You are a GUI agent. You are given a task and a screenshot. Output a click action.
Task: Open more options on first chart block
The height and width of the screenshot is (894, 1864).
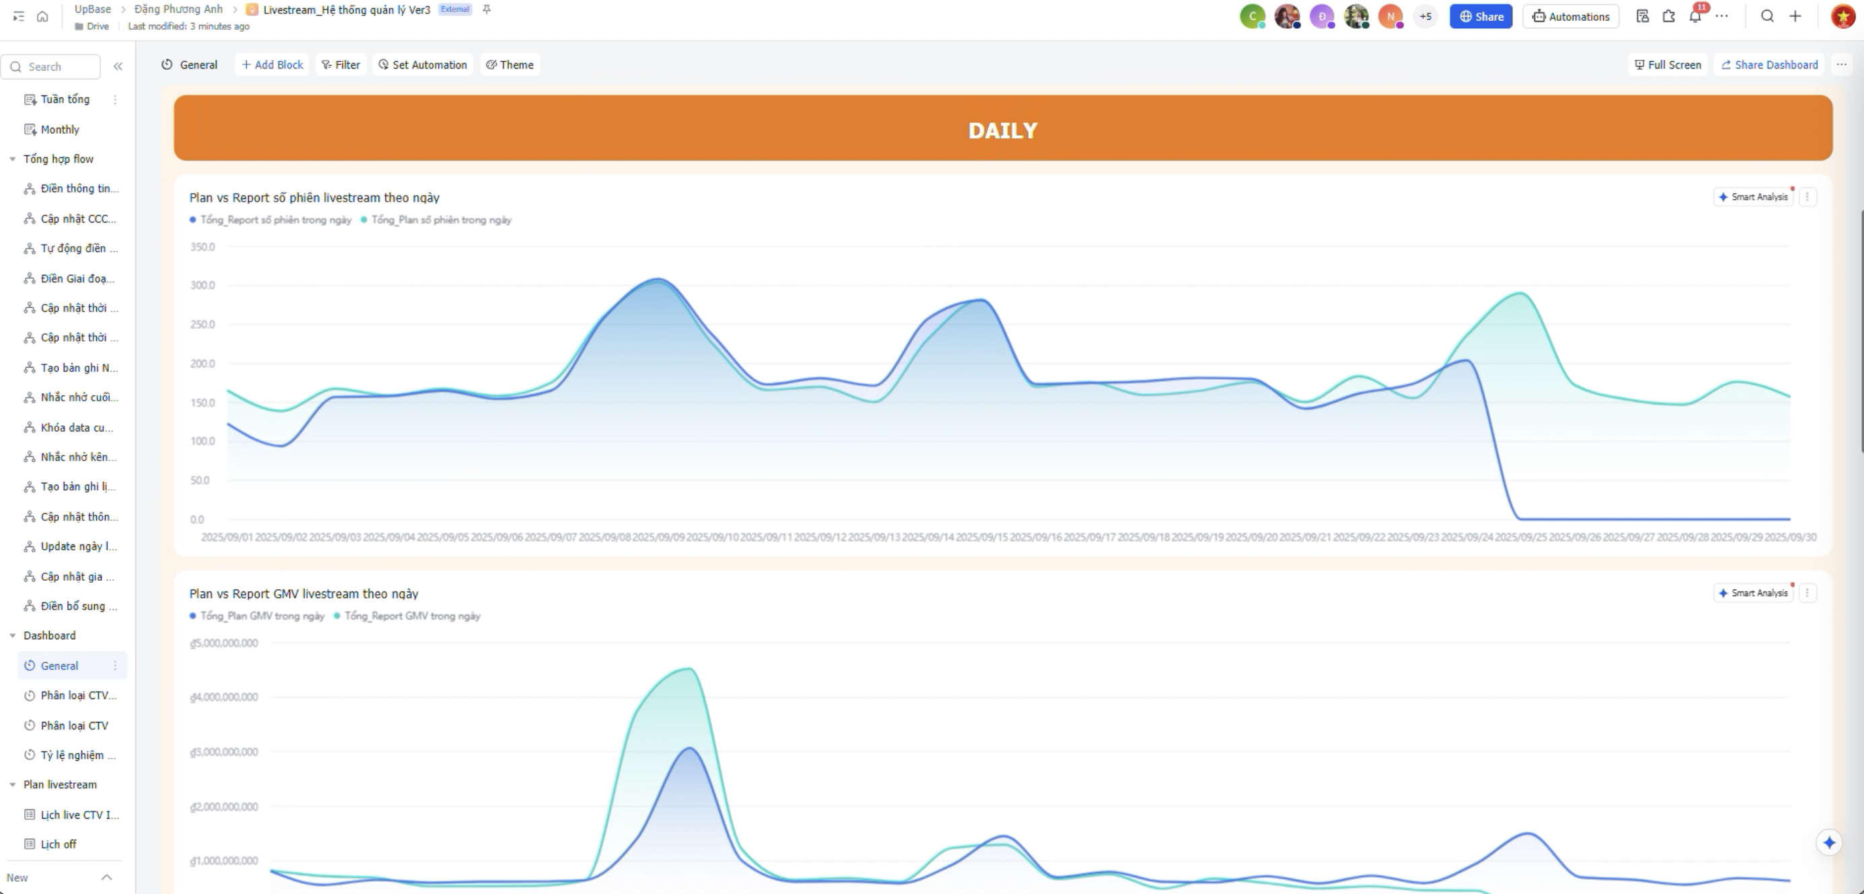click(x=1807, y=197)
